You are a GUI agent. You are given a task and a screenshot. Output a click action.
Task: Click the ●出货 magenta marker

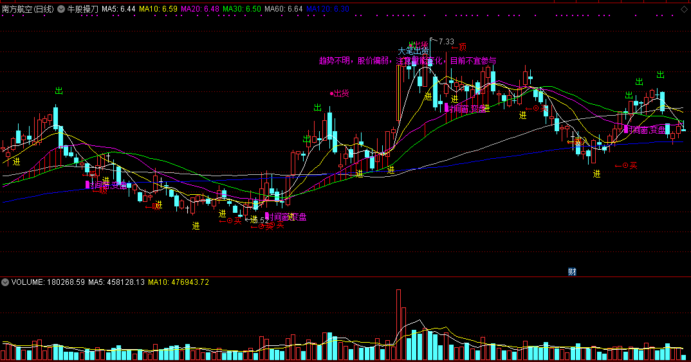(x=339, y=93)
